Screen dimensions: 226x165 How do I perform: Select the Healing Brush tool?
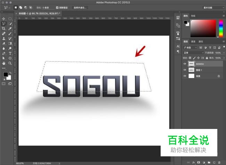click(3, 34)
